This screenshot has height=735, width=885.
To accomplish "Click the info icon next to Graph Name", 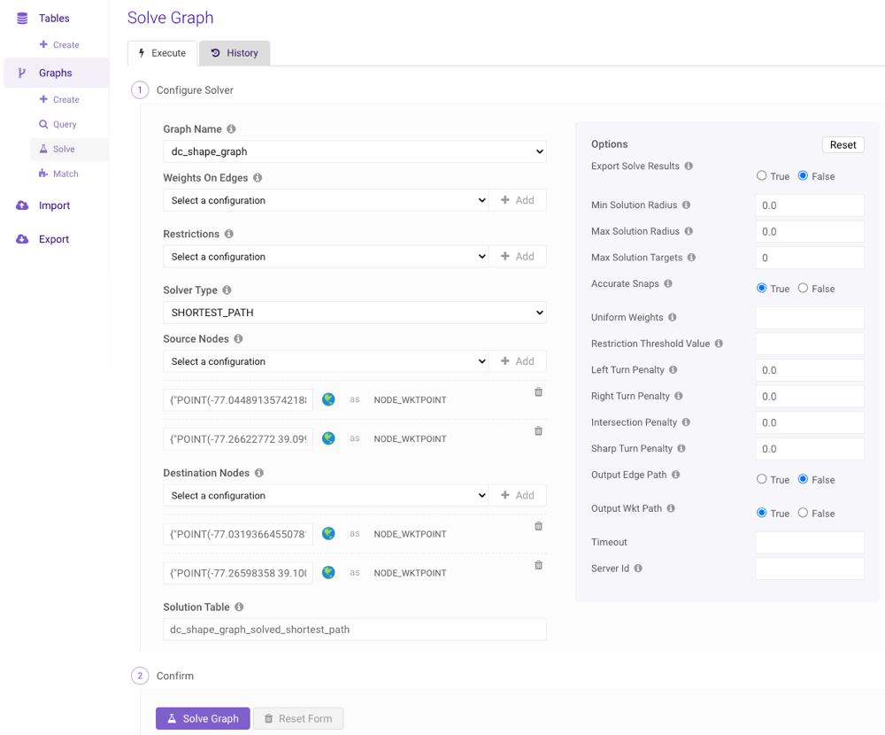I will tap(232, 129).
